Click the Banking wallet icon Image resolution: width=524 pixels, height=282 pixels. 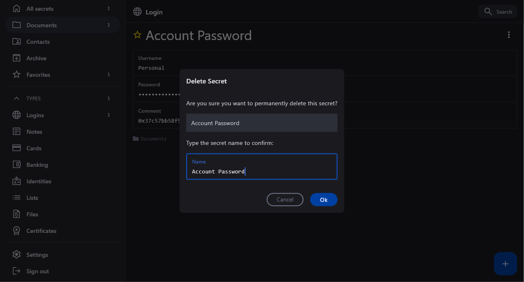pyautogui.click(x=17, y=165)
